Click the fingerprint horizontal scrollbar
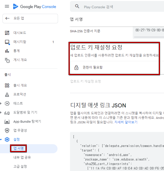 click(149, 37)
